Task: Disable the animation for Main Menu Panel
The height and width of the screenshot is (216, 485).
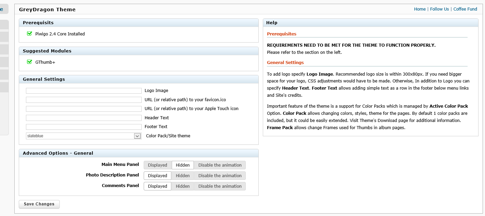Action: click(x=220, y=165)
